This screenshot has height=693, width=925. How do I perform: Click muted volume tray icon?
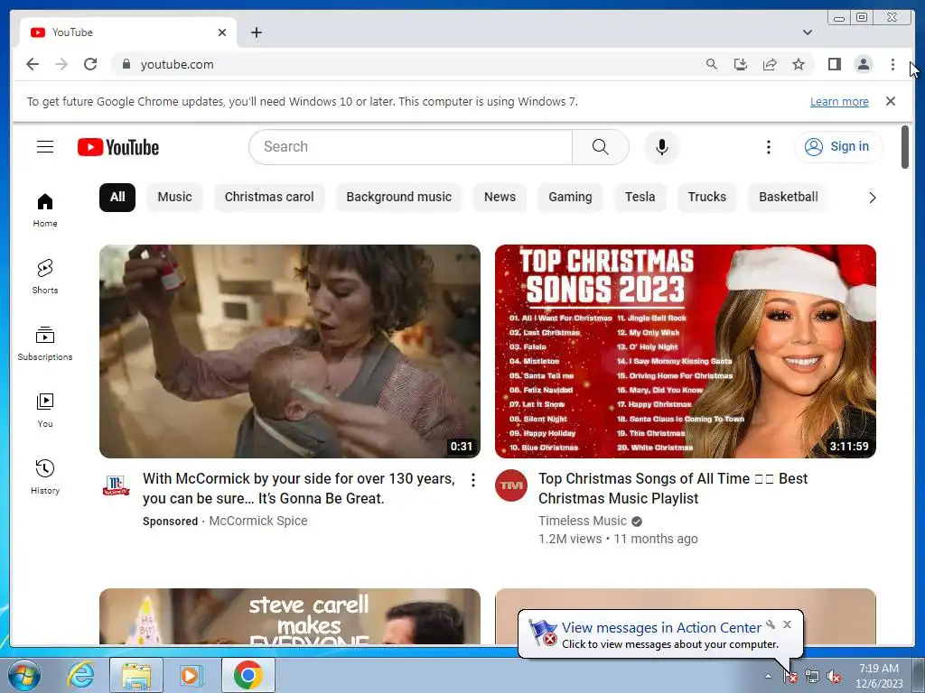834,677
